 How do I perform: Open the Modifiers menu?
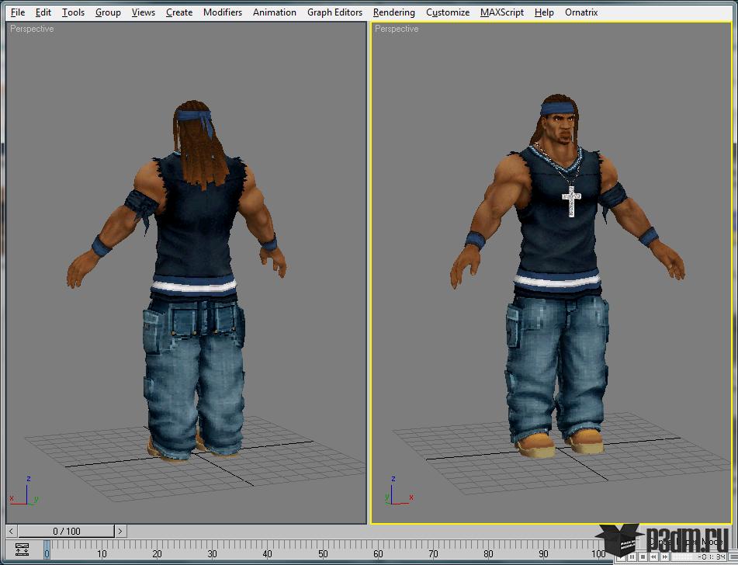pos(223,12)
